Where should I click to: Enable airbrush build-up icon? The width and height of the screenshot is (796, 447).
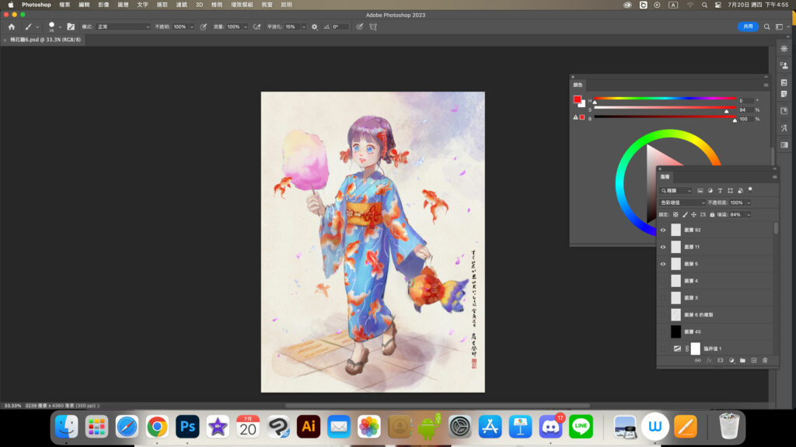[x=257, y=27]
